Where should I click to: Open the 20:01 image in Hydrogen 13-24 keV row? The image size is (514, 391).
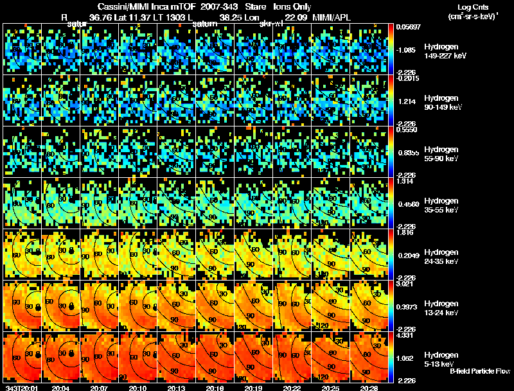pyautogui.click(x=22, y=306)
